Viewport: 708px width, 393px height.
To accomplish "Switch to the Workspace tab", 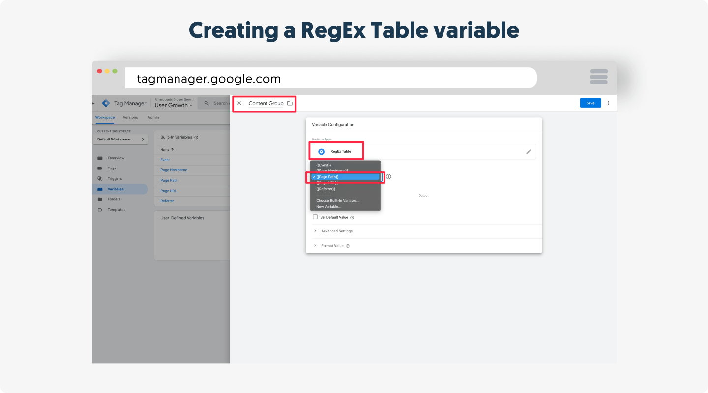I will (x=105, y=117).
